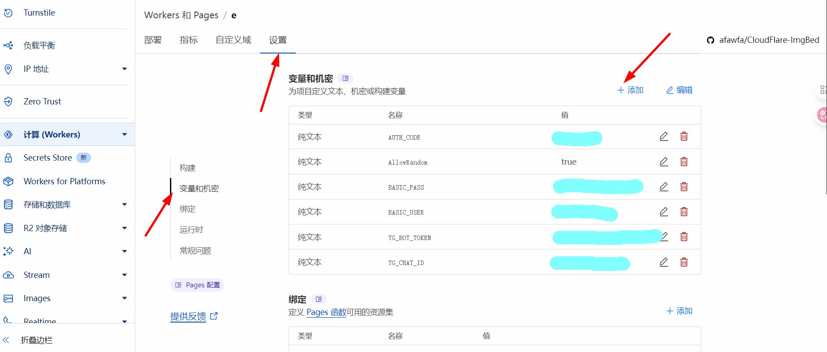Image resolution: width=827 pixels, height=352 pixels.
Task: Delete the AllowRandom variable trash icon
Action: click(x=684, y=162)
